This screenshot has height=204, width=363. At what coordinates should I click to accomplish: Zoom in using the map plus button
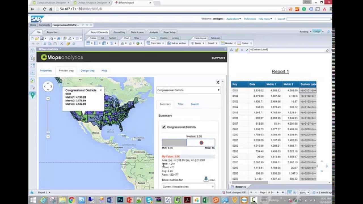(x=48, y=99)
